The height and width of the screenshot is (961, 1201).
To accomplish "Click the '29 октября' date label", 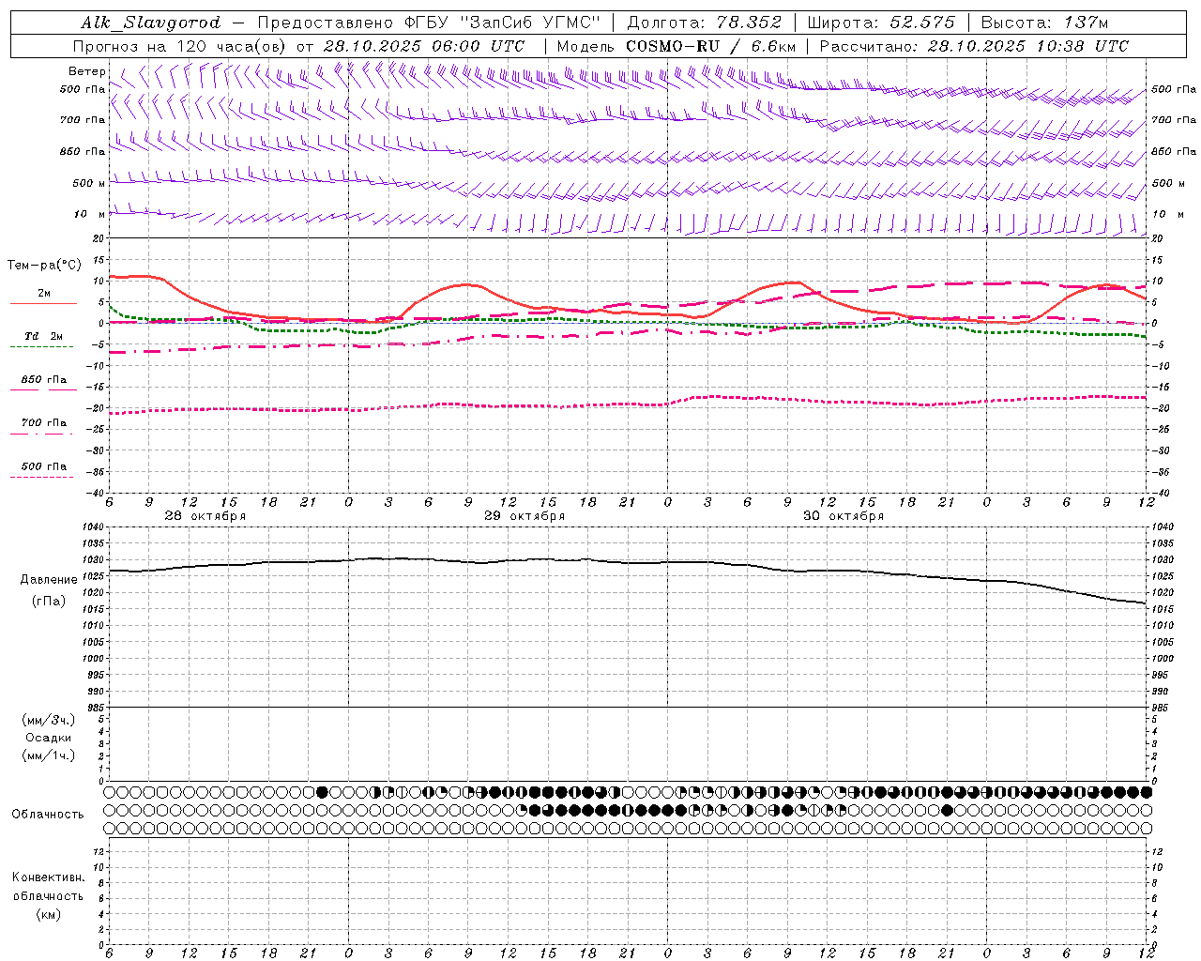I will pyautogui.click(x=524, y=516).
